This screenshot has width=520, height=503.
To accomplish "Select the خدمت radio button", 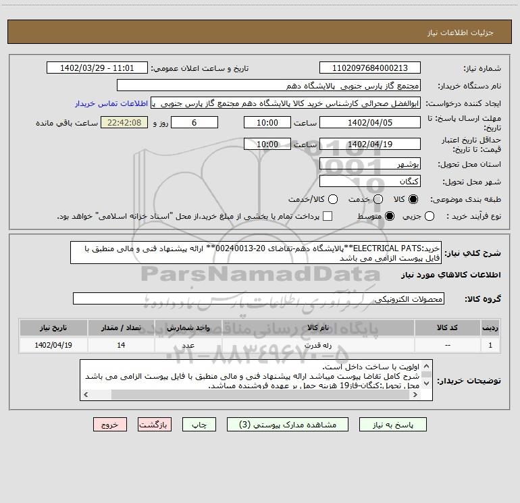I will [x=378, y=199].
